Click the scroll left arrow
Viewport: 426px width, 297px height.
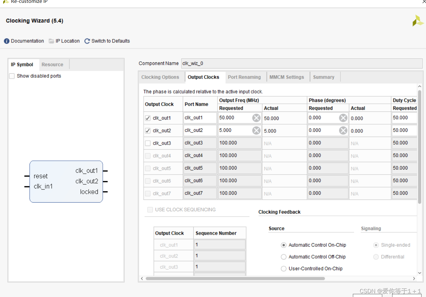pos(142,278)
